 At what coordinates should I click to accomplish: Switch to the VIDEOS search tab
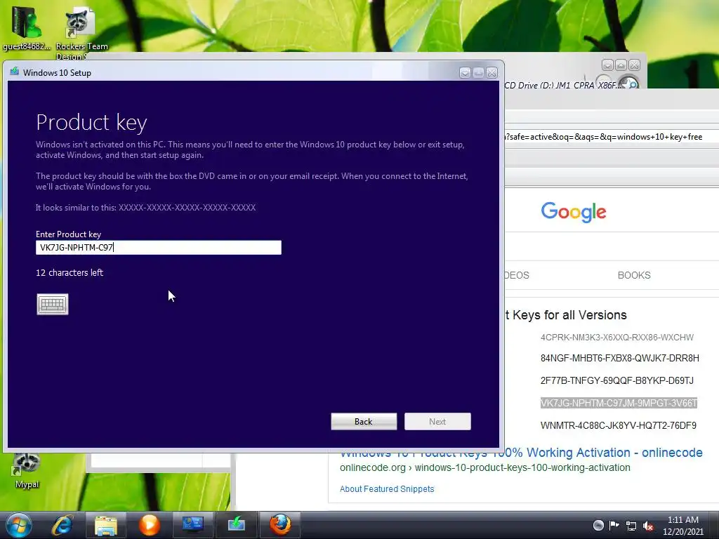pos(517,275)
